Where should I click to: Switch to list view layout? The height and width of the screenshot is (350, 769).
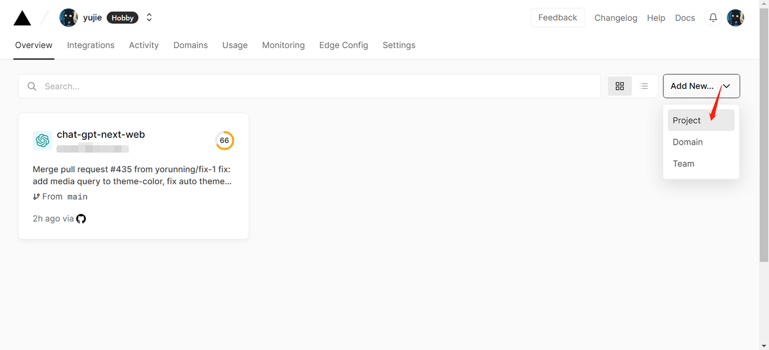[644, 86]
